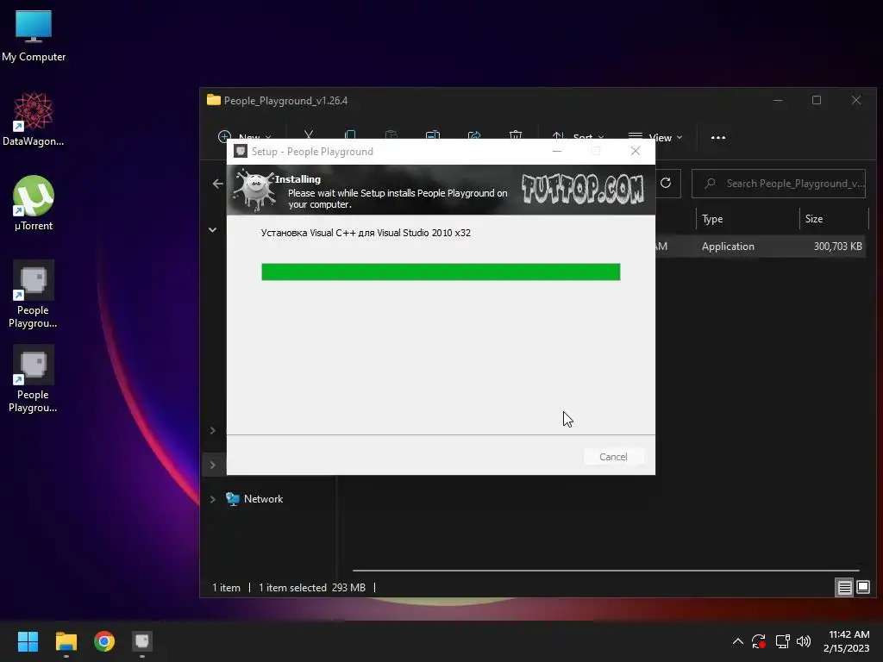883x662 pixels.
Task: Expand the Network tree item
Action: [x=213, y=499]
